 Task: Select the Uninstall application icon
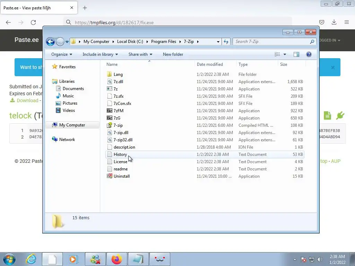[x=109, y=176]
